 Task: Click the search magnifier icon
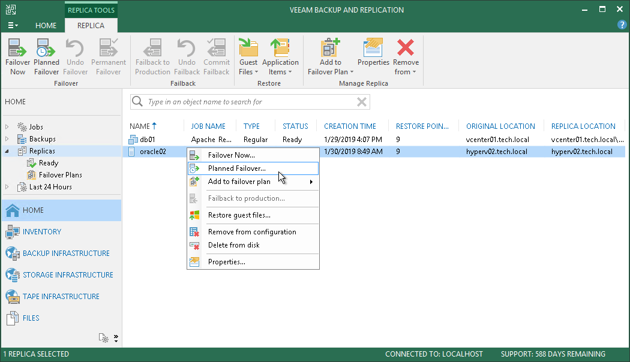137,101
